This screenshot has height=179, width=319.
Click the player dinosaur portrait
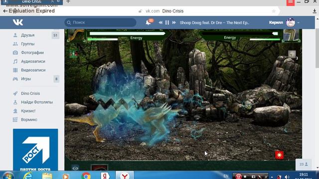[76, 35]
